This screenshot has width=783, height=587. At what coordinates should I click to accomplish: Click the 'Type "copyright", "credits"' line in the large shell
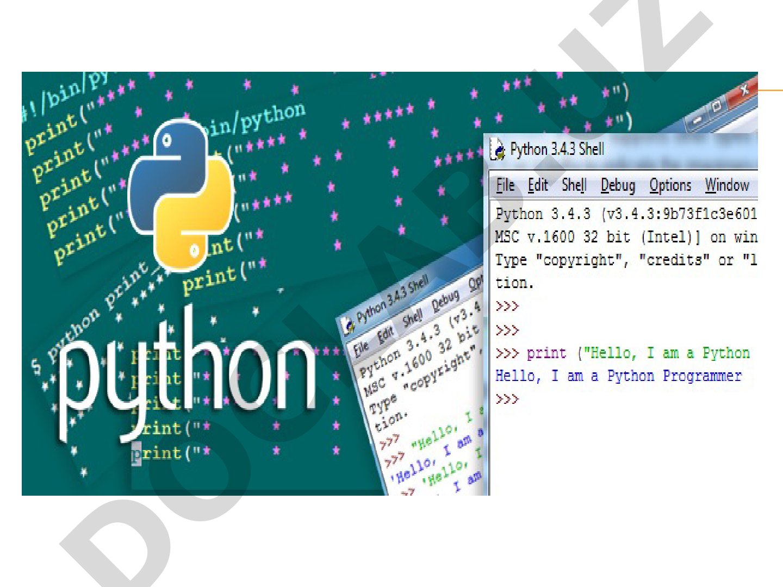(626, 260)
